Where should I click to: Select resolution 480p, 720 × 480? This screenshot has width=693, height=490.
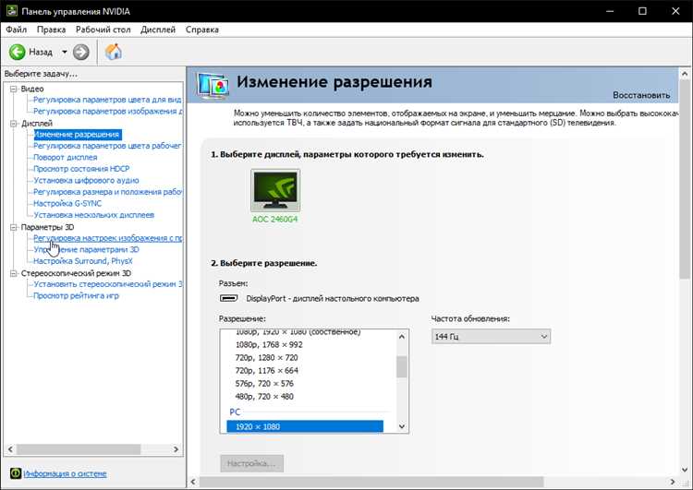click(x=264, y=397)
